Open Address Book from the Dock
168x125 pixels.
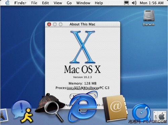pos(115,108)
